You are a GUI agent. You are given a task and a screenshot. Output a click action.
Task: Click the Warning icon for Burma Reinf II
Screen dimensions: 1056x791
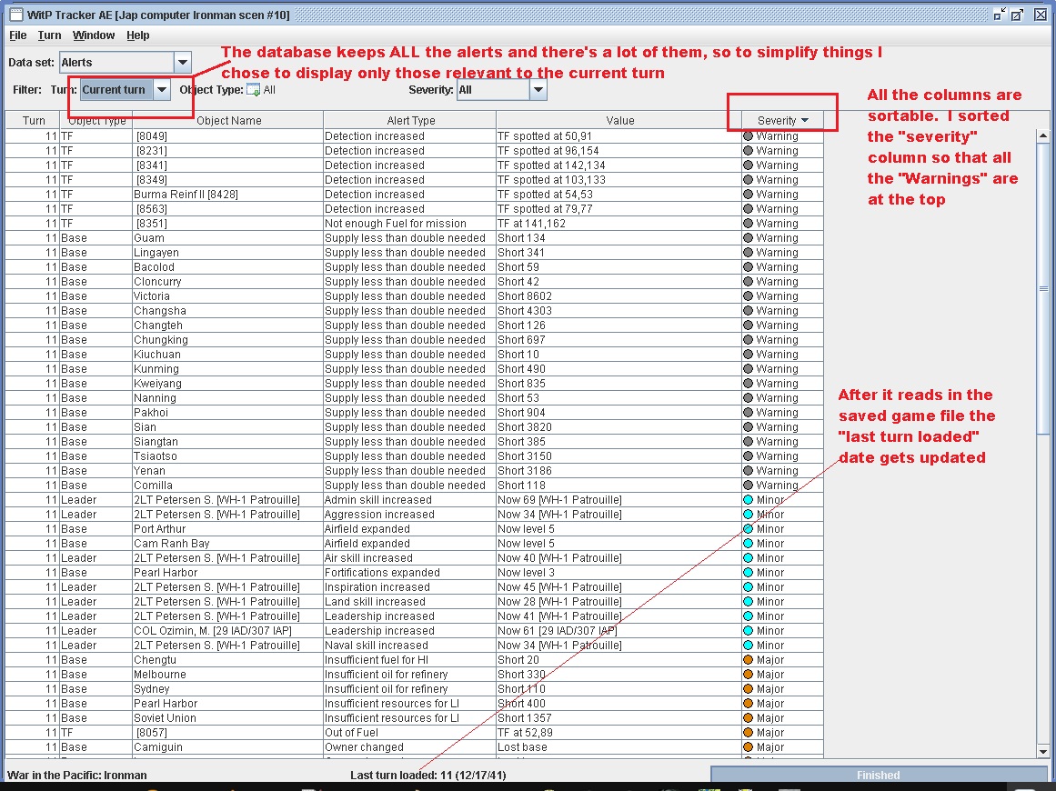[748, 195]
